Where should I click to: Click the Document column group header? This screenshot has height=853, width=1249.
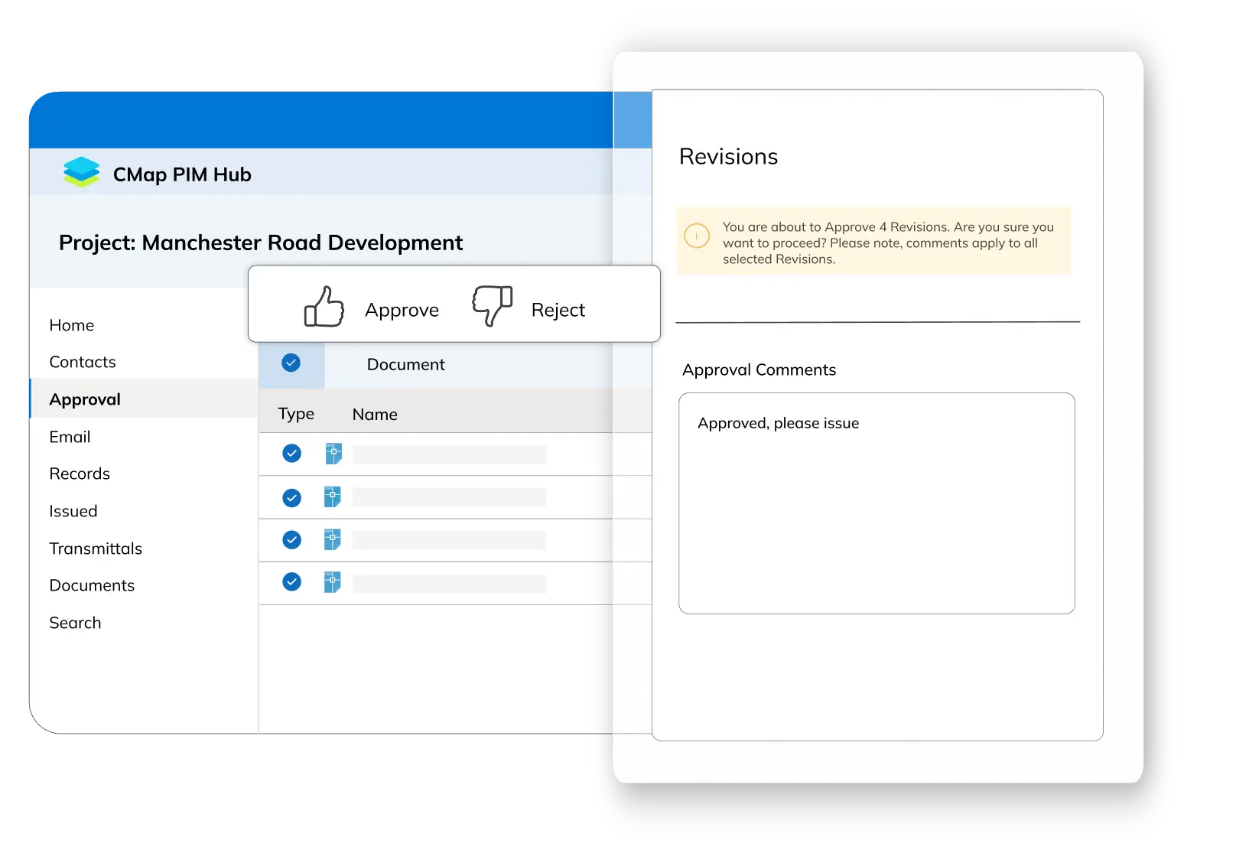pyautogui.click(x=406, y=365)
